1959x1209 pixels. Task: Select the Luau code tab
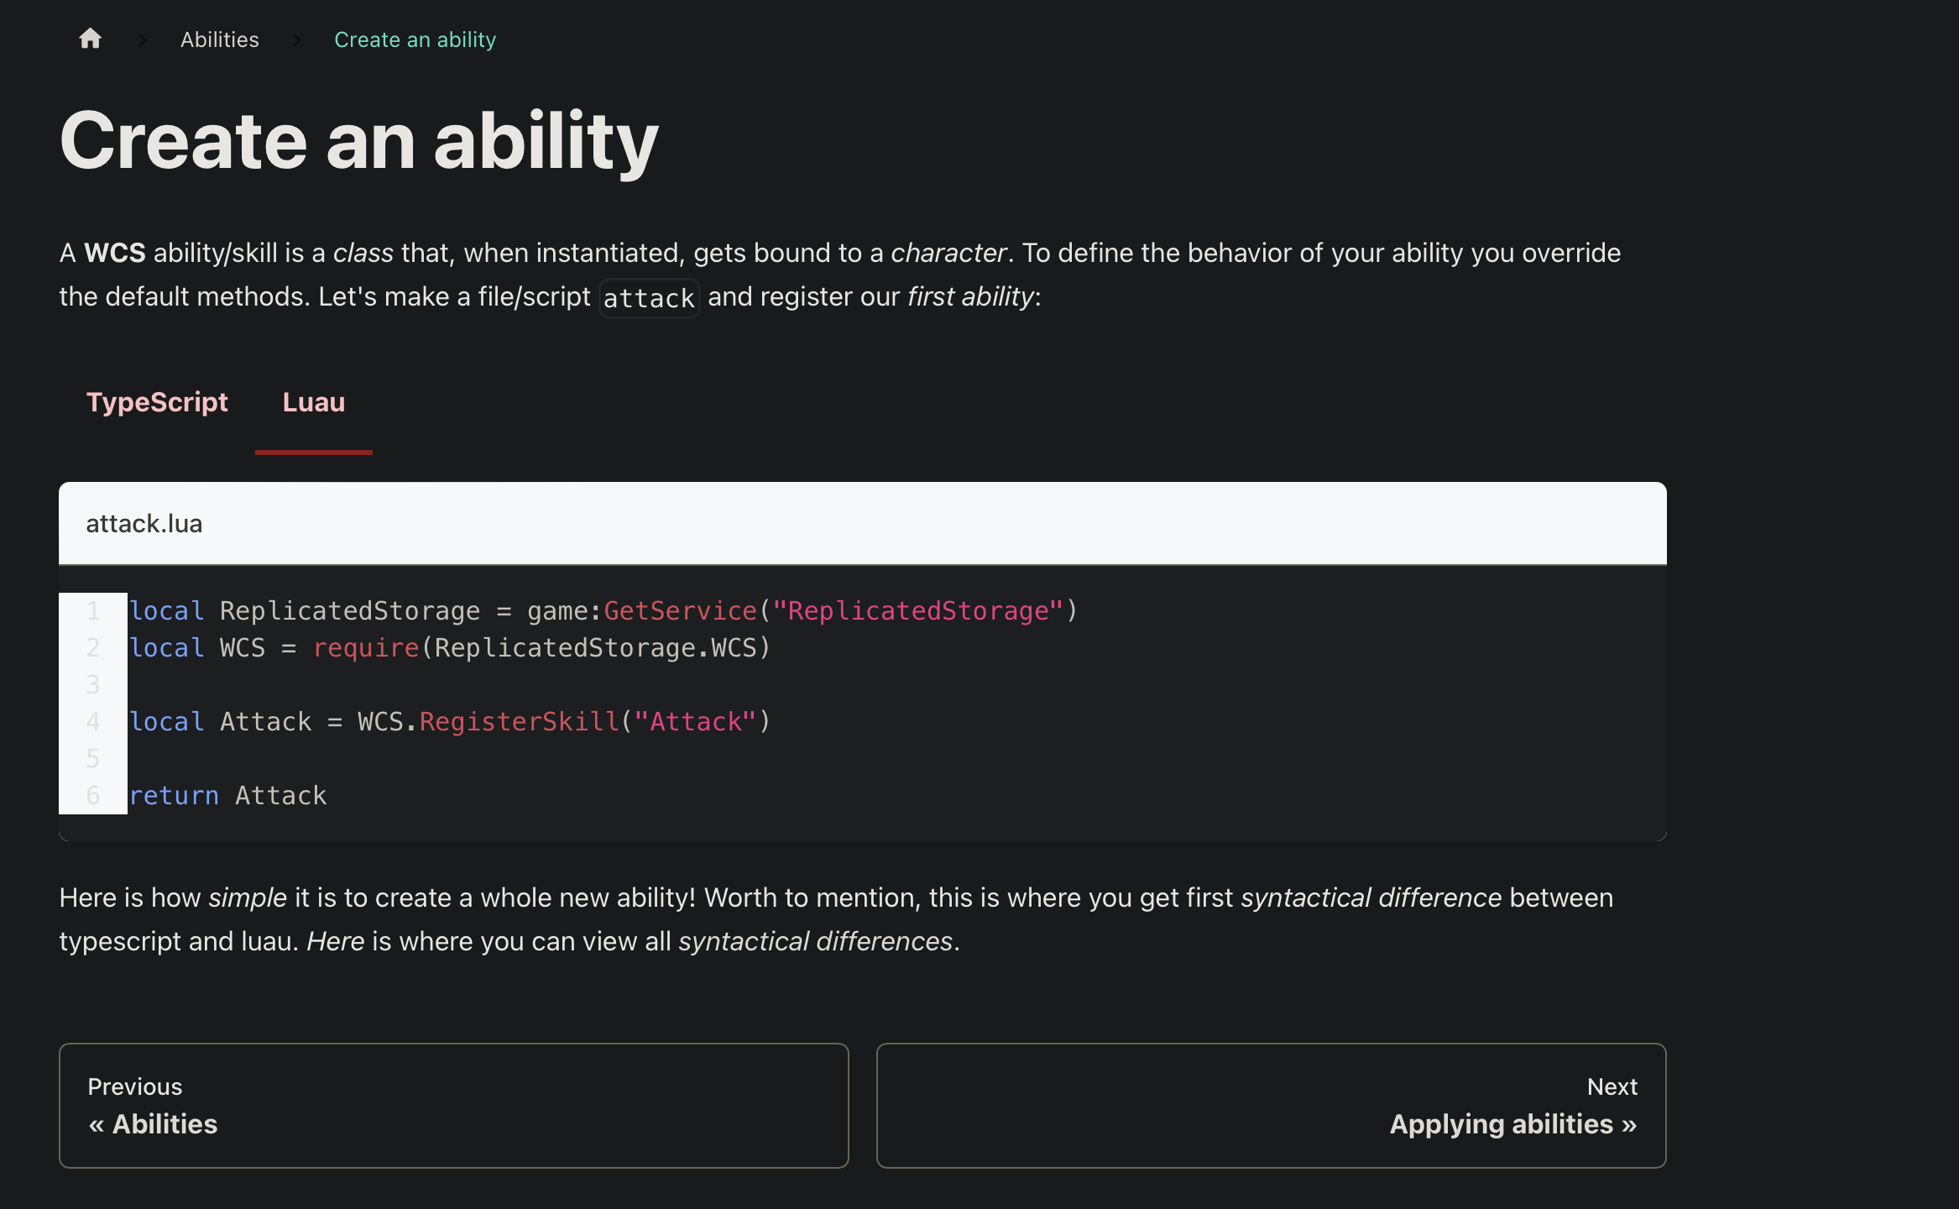coord(314,402)
